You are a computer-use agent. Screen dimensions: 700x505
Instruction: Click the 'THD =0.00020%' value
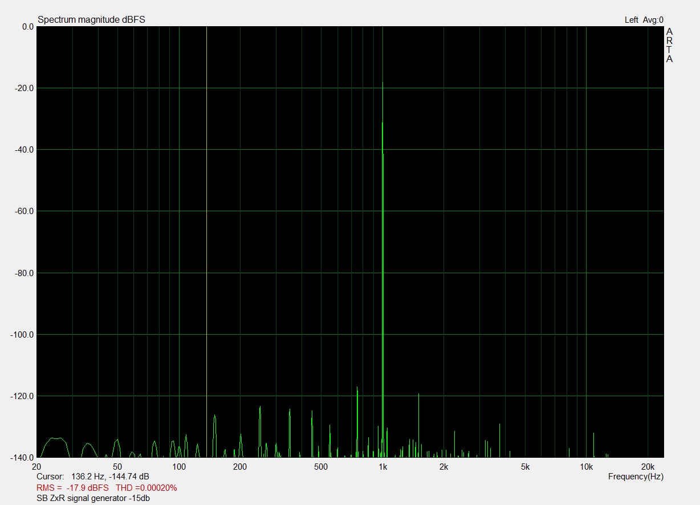point(146,488)
